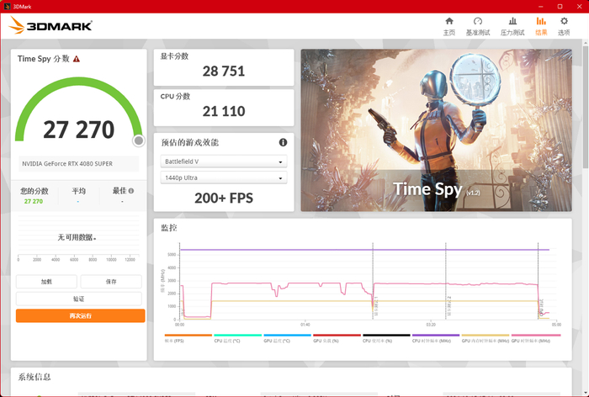Toggle the CPU 使用率 (%) black legend

386,338
